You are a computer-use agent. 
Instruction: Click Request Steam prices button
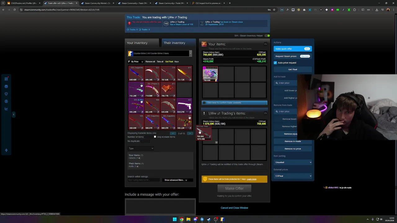pos(292,56)
